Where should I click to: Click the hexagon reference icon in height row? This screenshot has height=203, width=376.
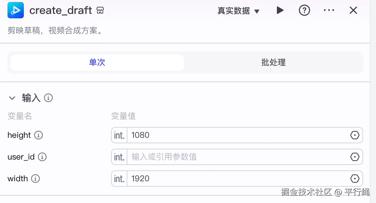tap(355, 135)
